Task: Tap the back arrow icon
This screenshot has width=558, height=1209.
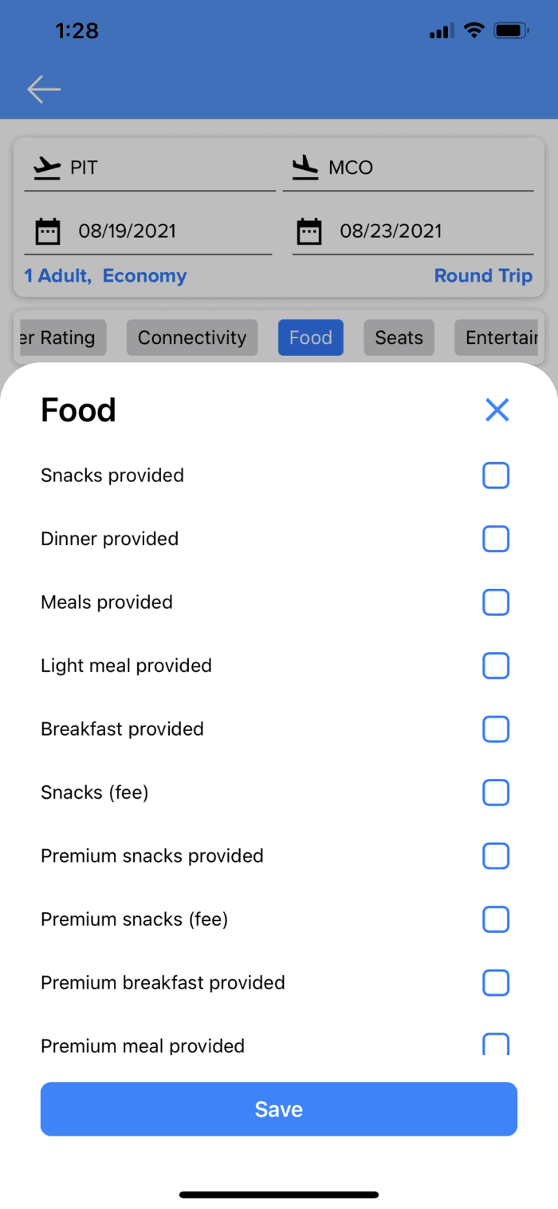Action: pyautogui.click(x=44, y=89)
